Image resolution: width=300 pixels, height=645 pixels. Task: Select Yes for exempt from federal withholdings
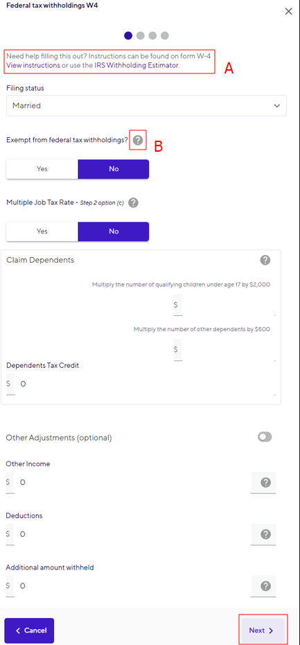(x=42, y=169)
